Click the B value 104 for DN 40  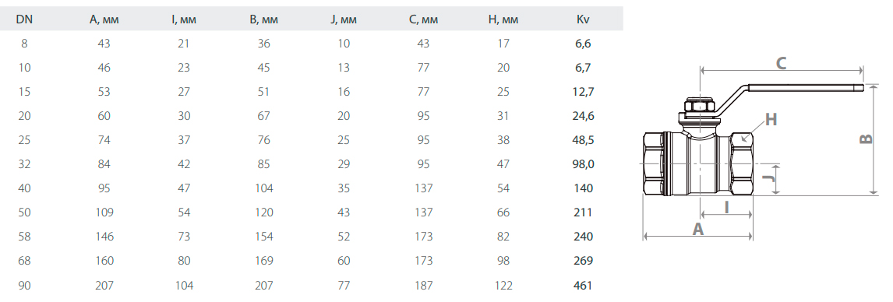pos(263,188)
